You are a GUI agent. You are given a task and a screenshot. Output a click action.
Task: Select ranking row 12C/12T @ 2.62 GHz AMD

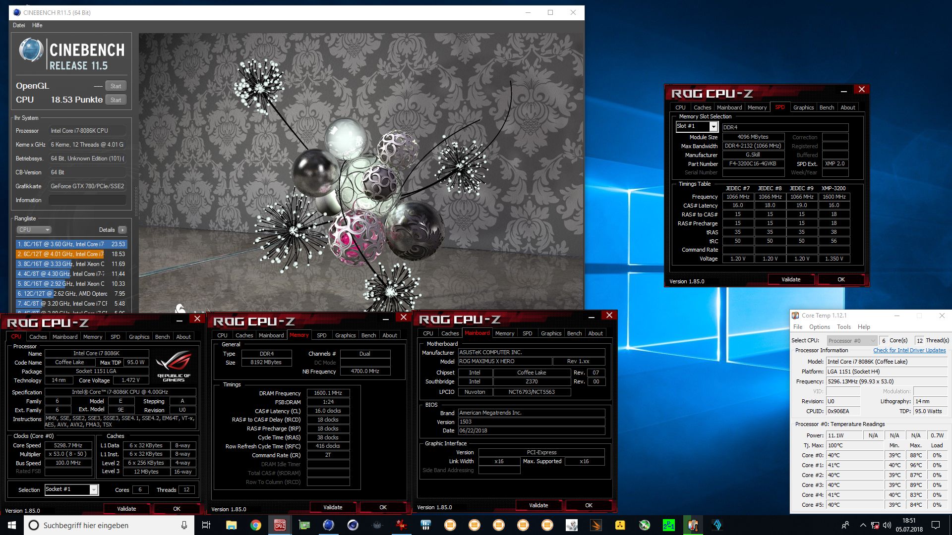(x=71, y=294)
